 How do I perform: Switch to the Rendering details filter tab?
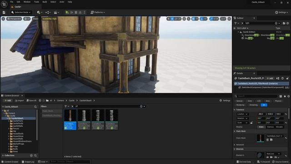(x=241, y=105)
